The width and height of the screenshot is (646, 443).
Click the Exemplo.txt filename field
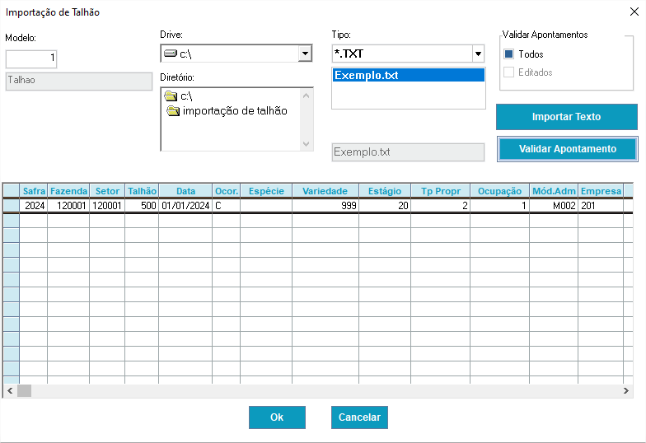pos(408,152)
